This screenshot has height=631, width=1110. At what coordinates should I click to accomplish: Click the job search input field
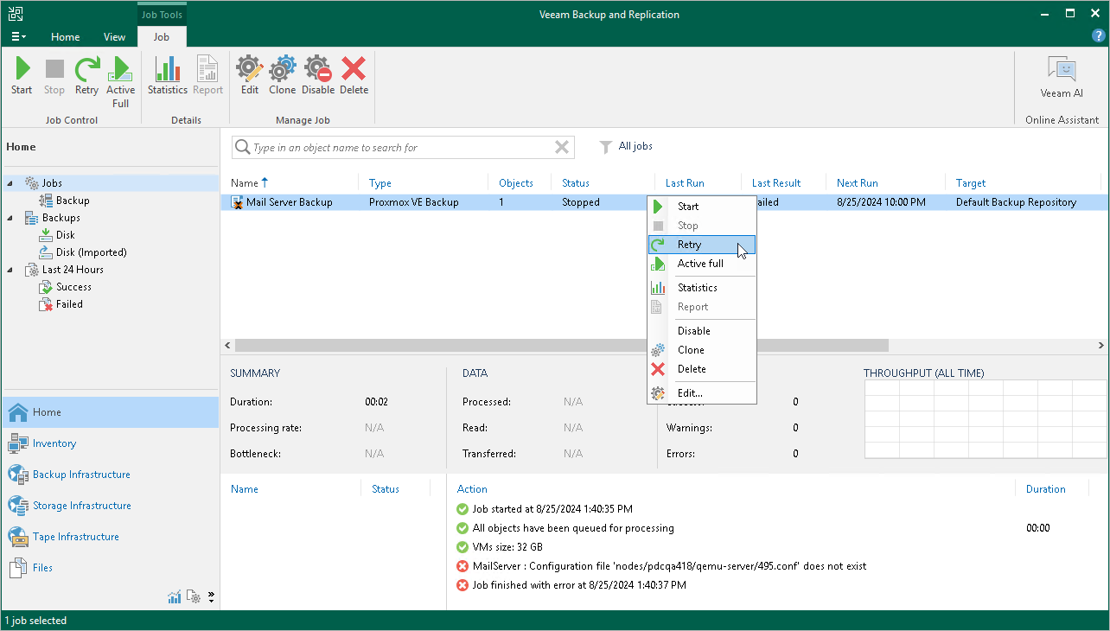(x=402, y=148)
